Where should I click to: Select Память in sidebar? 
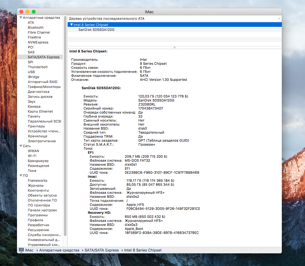coord(34,116)
